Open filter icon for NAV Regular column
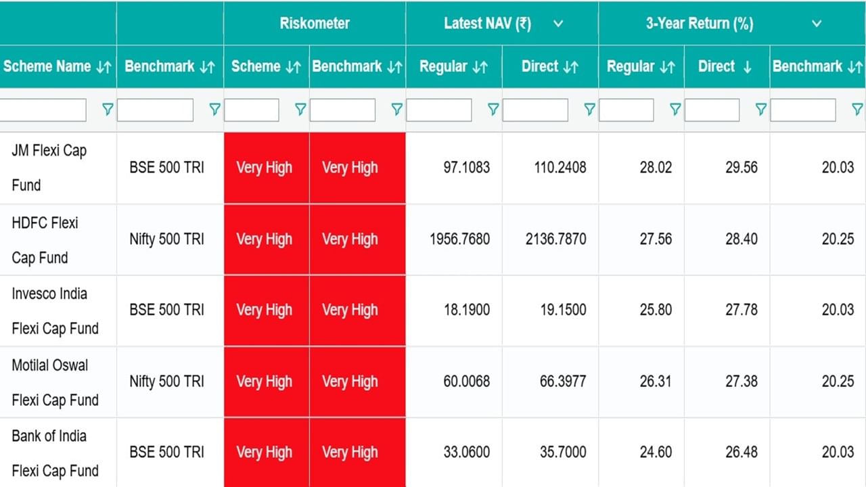Image resolution: width=866 pixels, height=487 pixels. point(493,110)
